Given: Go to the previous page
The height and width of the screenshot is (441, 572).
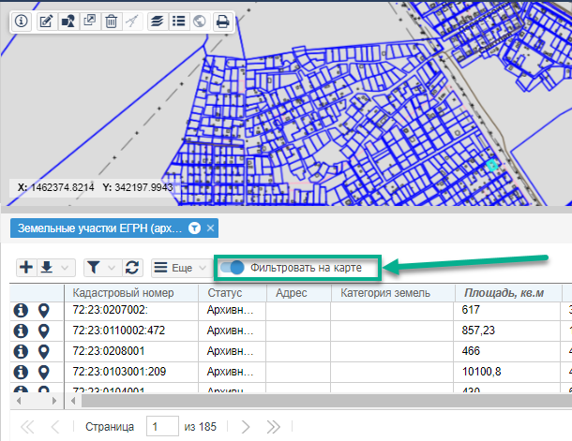Looking at the screenshot, I should 55,426.
